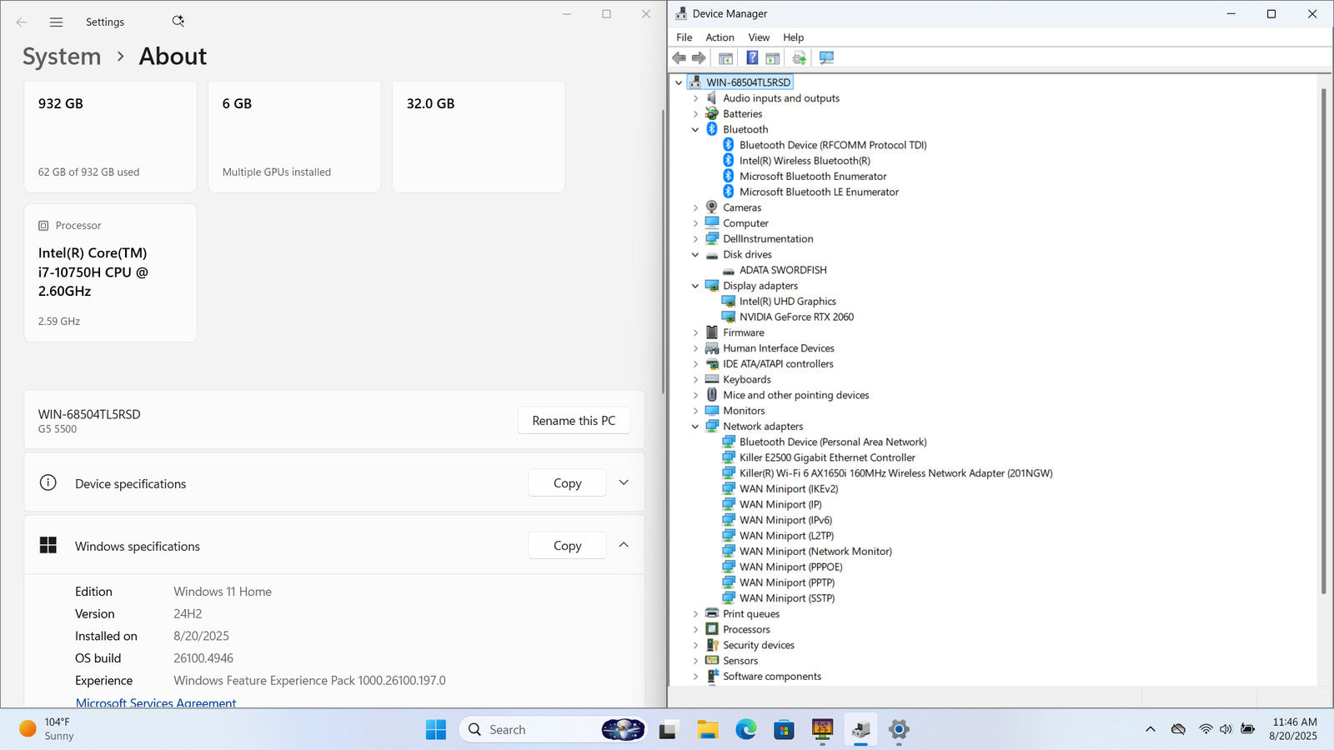Image resolution: width=1334 pixels, height=750 pixels.
Task: Select ADATA SWORDFISH disk drive
Action: tap(783, 270)
